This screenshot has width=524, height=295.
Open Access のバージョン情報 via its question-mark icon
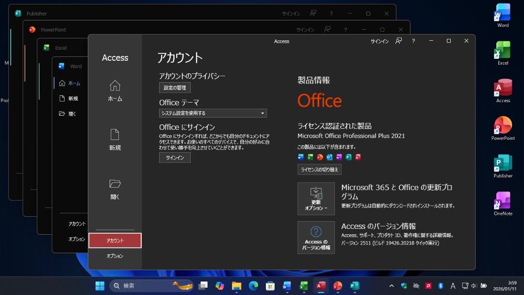point(316,237)
